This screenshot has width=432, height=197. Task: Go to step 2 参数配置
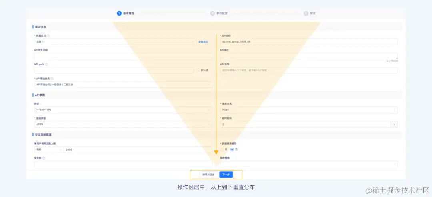(x=219, y=13)
